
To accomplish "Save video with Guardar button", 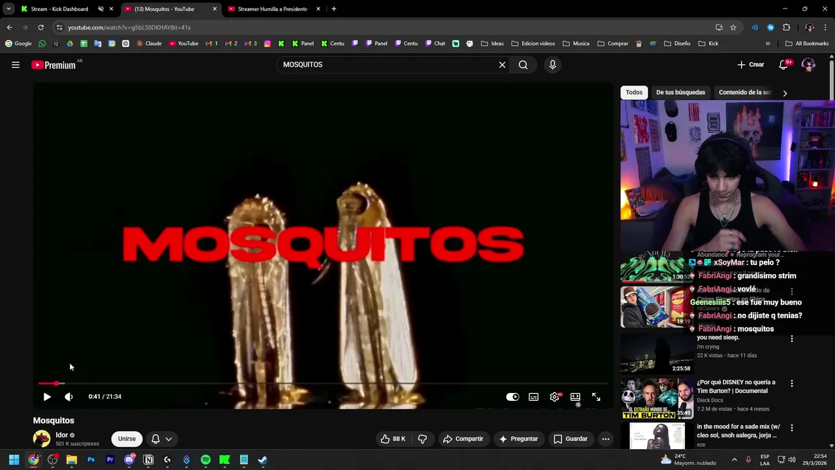I will point(571,439).
